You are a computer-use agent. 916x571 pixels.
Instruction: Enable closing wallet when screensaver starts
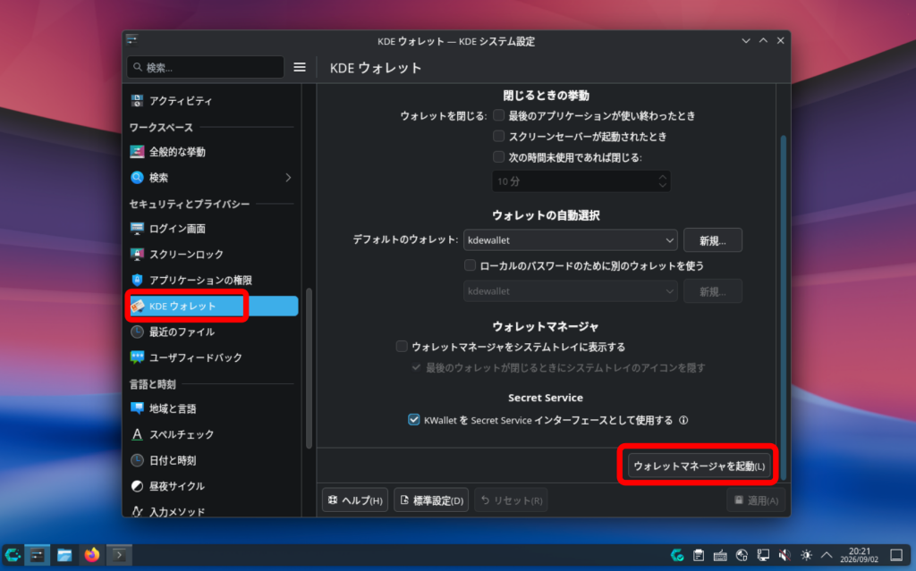click(x=498, y=136)
